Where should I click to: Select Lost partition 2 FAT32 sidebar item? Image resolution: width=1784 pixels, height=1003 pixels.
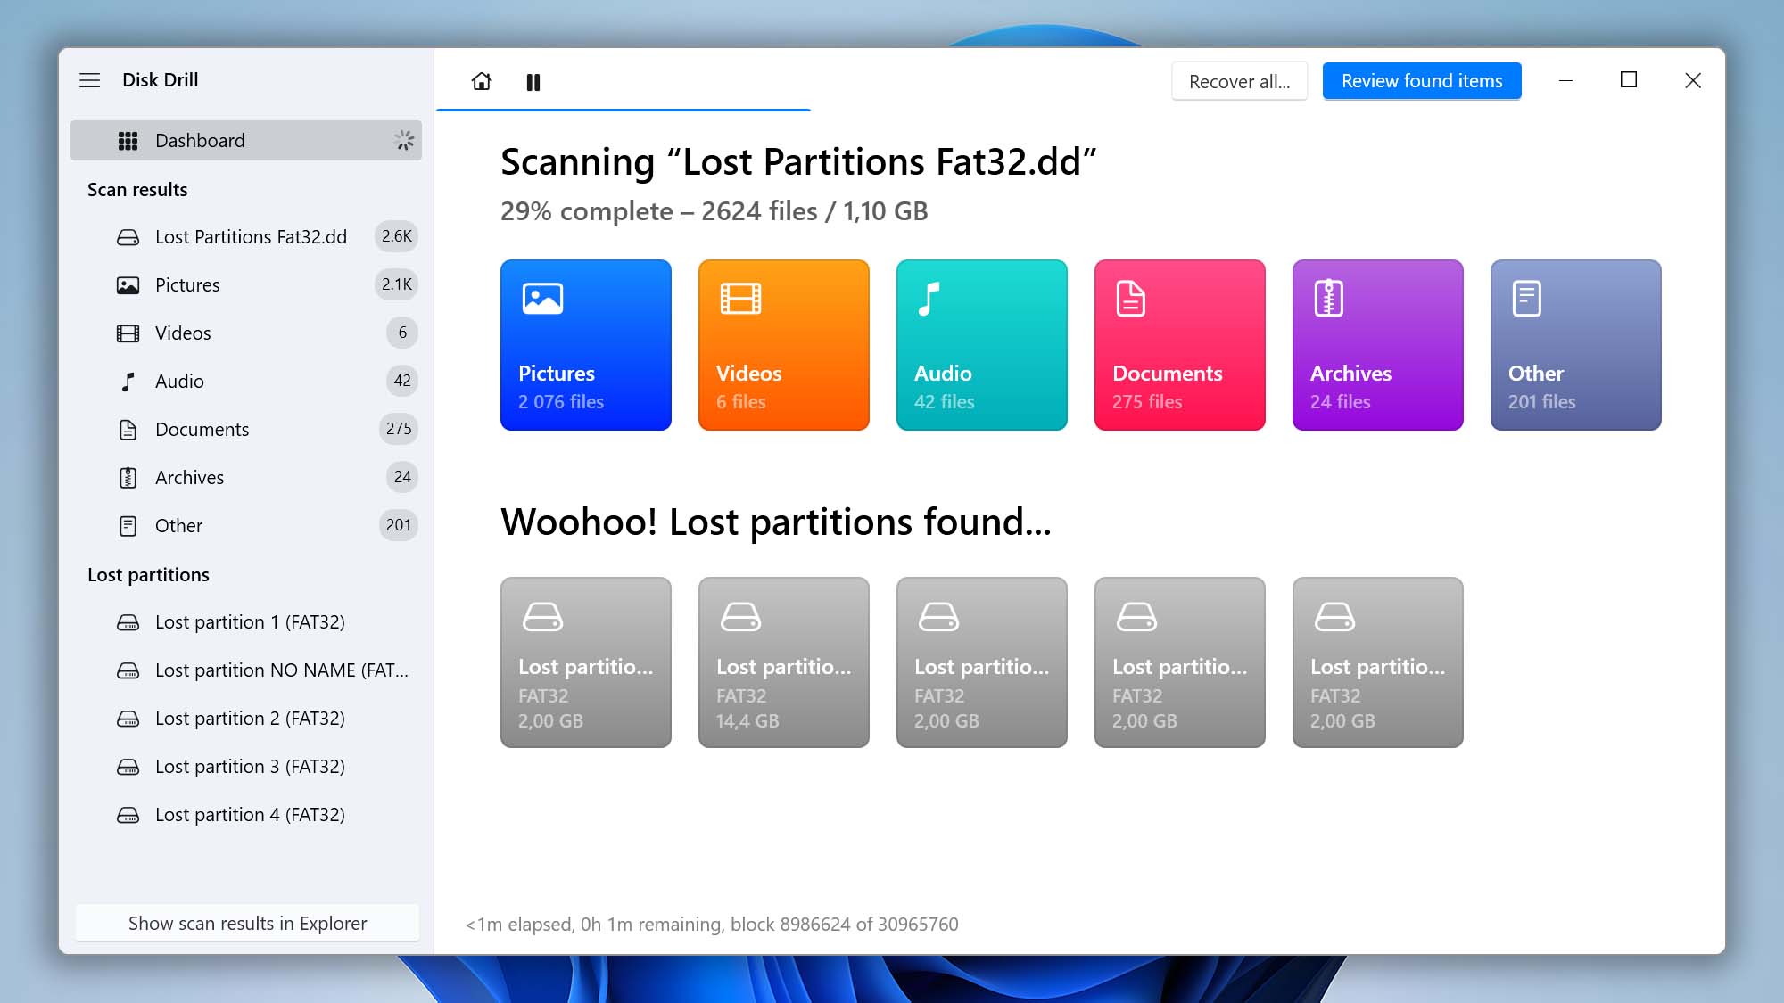tap(250, 718)
